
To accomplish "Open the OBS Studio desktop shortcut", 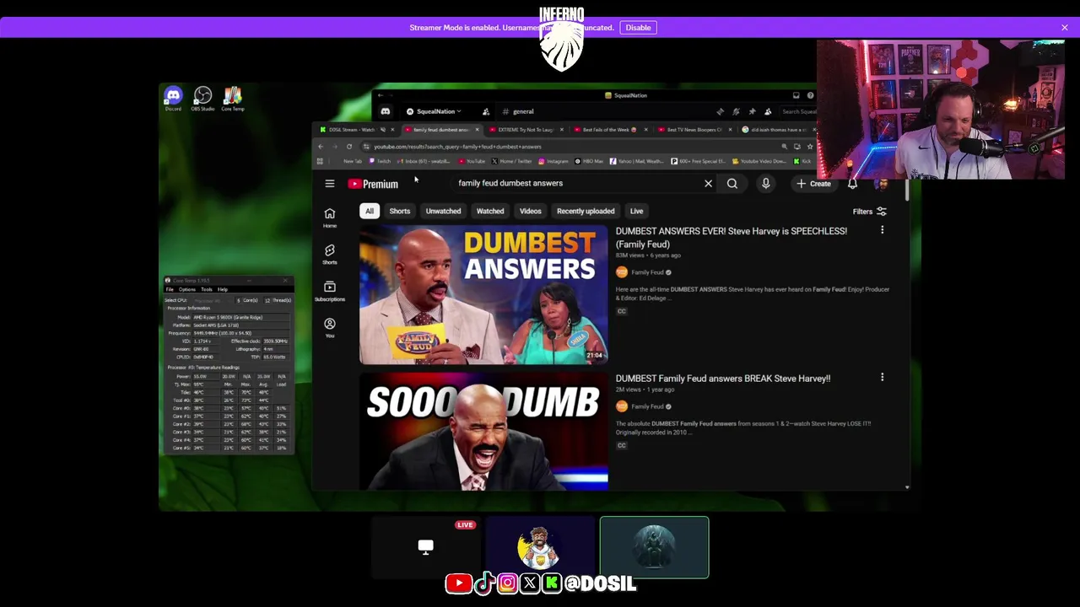I will (x=202, y=99).
